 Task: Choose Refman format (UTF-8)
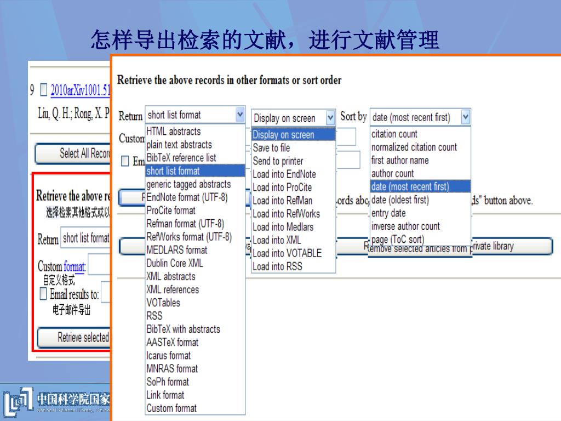(x=195, y=224)
